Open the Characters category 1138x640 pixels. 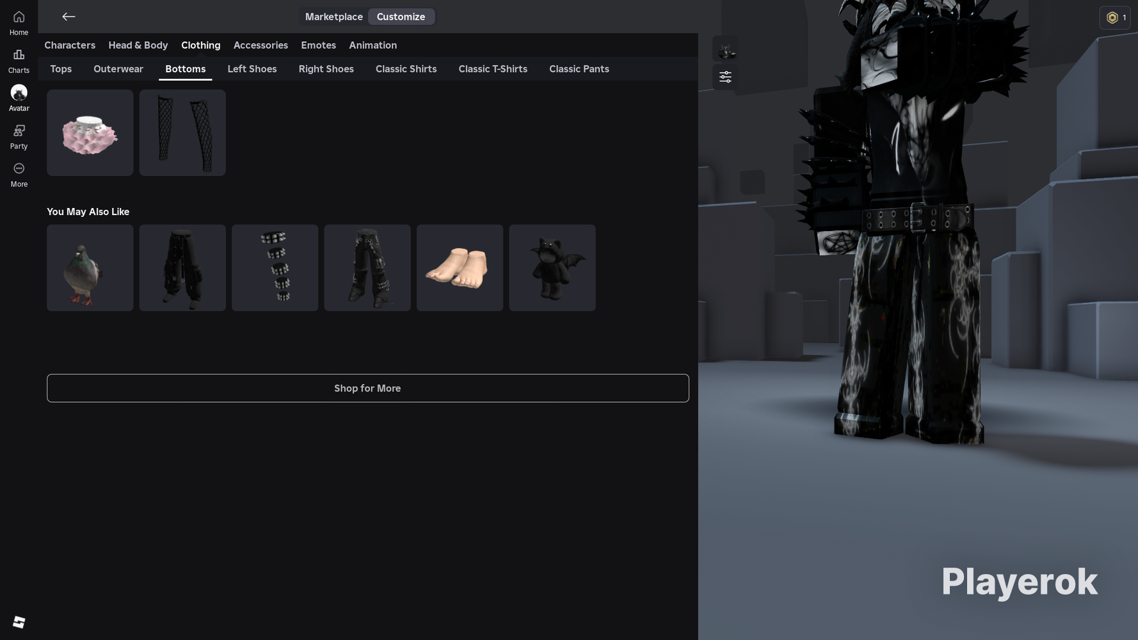[x=70, y=45]
